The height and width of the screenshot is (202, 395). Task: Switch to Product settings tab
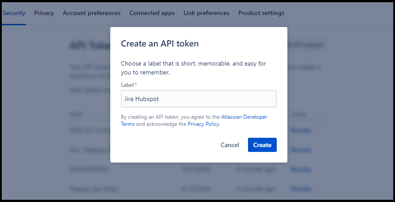click(x=261, y=13)
